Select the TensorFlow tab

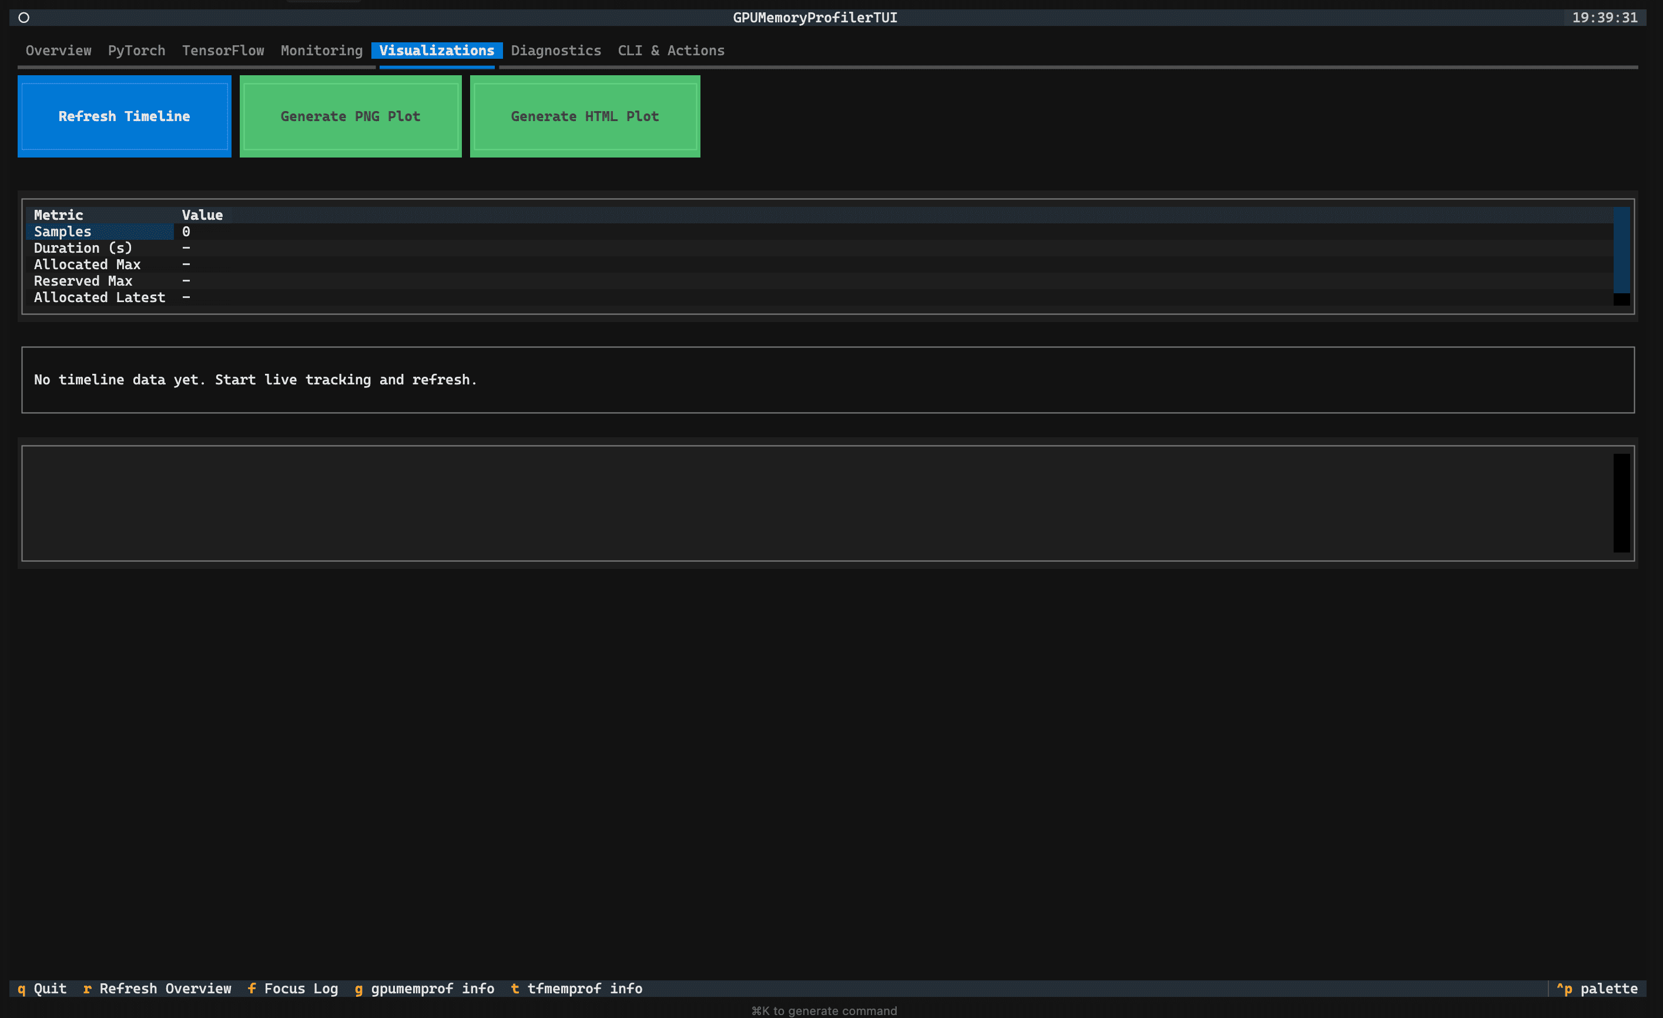(x=223, y=51)
